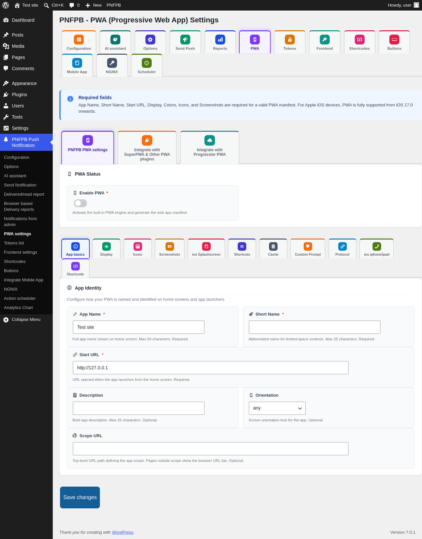Viewport: 422px width, 539px height.
Task: Click into the Short Name field
Action: click(315, 327)
